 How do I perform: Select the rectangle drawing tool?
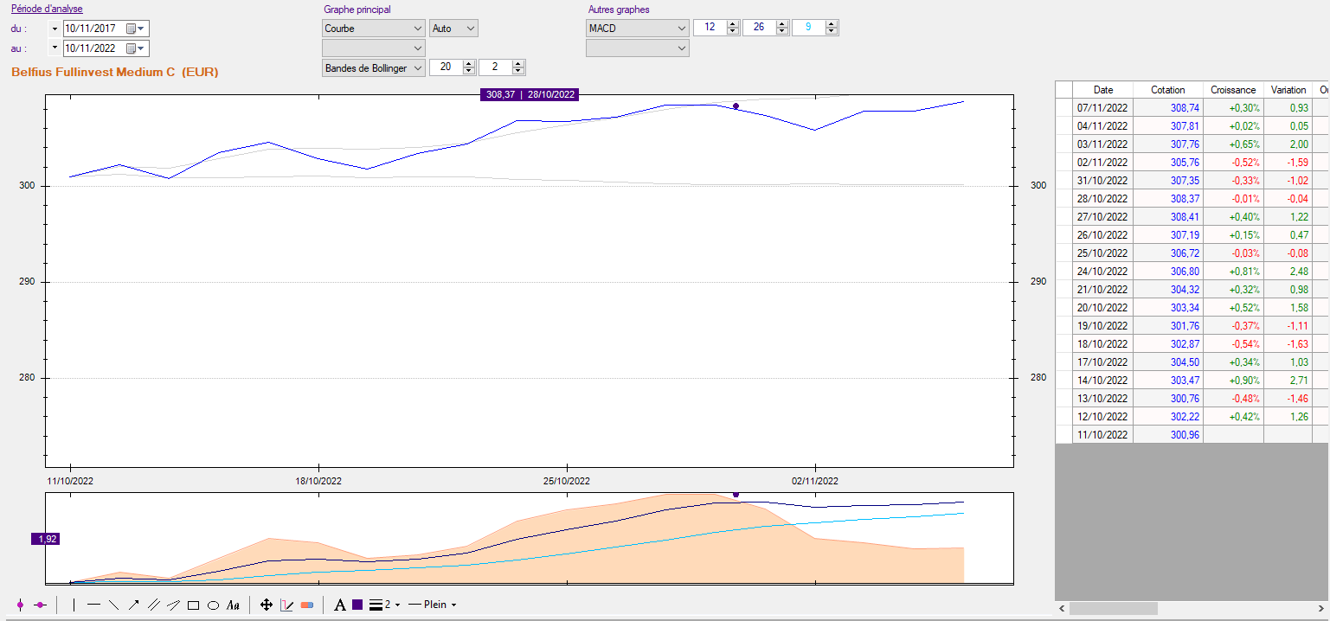click(193, 605)
